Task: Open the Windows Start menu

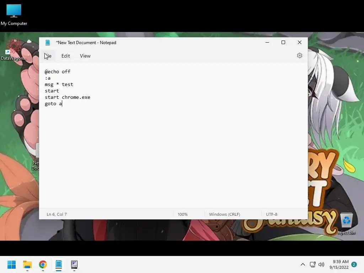Action: click(x=12, y=264)
